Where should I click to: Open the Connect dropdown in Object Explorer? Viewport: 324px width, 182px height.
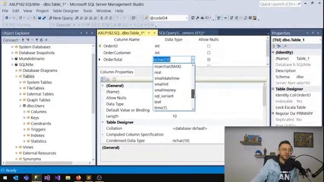click(x=11, y=40)
